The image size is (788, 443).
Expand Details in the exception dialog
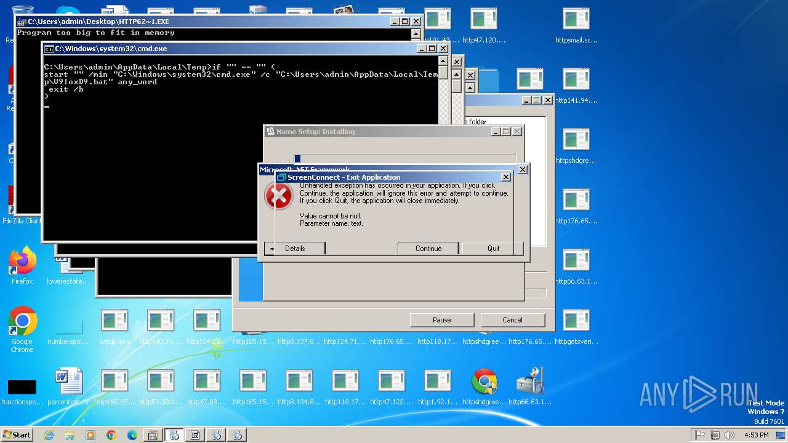294,249
